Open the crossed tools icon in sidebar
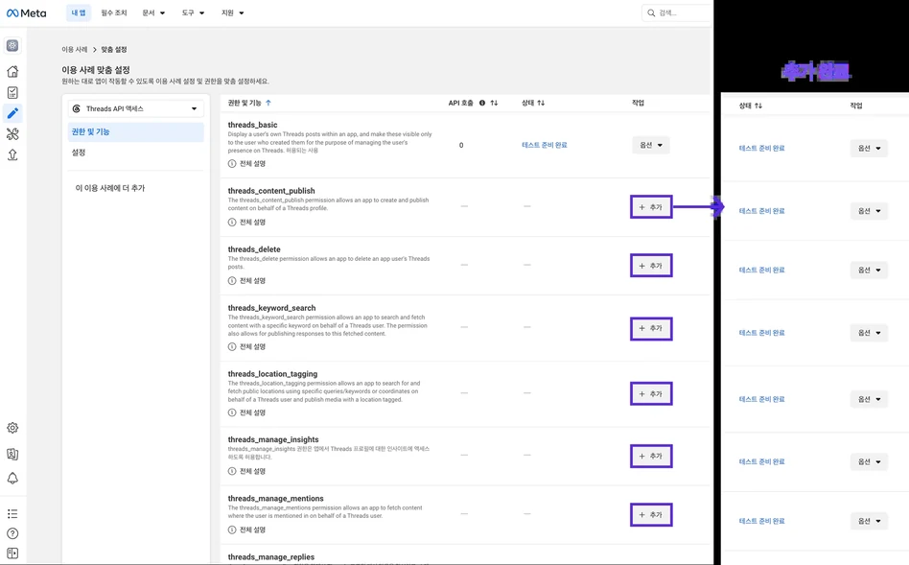The height and width of the screenshot is (565, 909). (x=12, y=134)
